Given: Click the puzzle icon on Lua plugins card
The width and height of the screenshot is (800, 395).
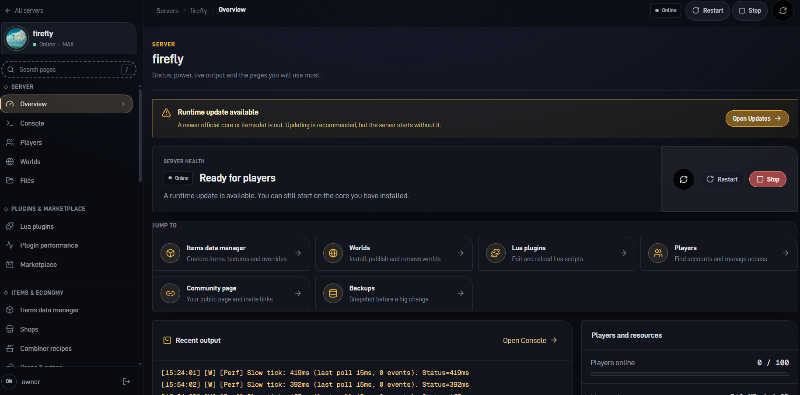Looking at the screenshot, I should click(x=496, y=253).
